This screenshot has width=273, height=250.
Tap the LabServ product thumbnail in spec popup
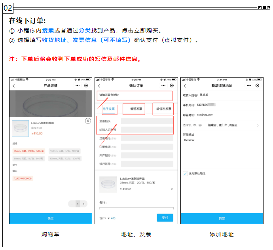[x=20, y=128]
